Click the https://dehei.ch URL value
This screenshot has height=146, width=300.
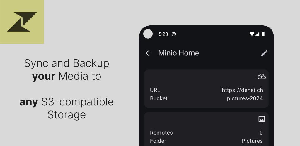coord(242,90)
